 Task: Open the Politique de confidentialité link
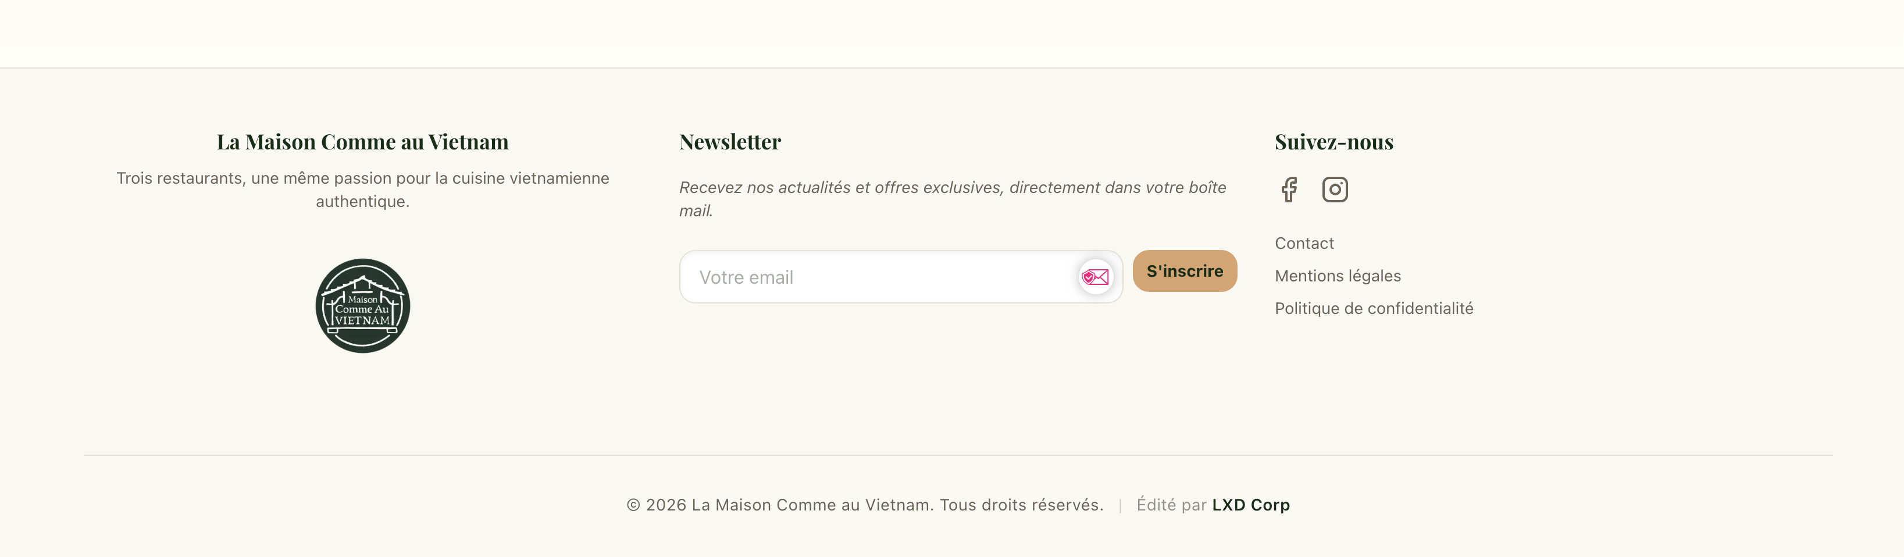[1374, 308]
